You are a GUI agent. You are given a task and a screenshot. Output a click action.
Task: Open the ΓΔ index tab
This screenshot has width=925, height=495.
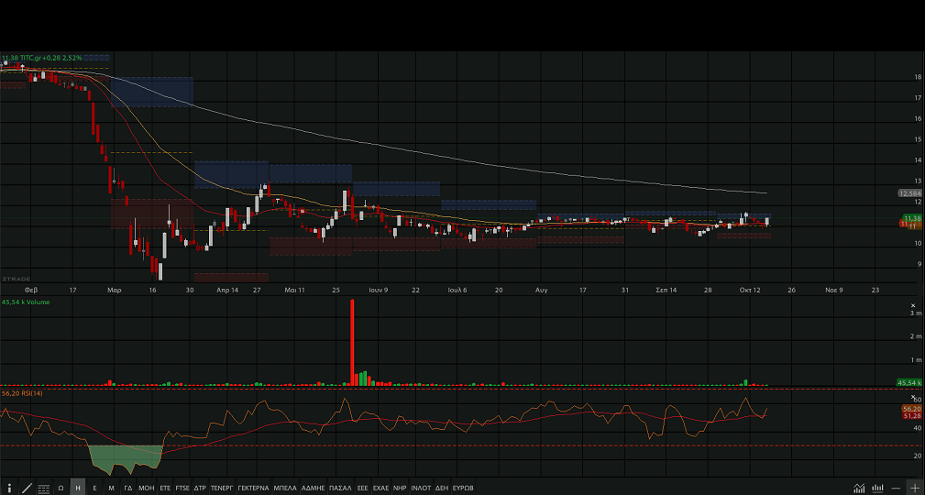pos(127,488)
